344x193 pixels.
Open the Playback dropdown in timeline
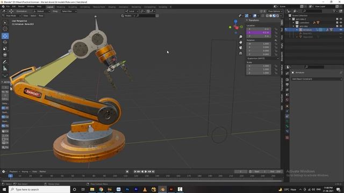(x=15, y=172)
